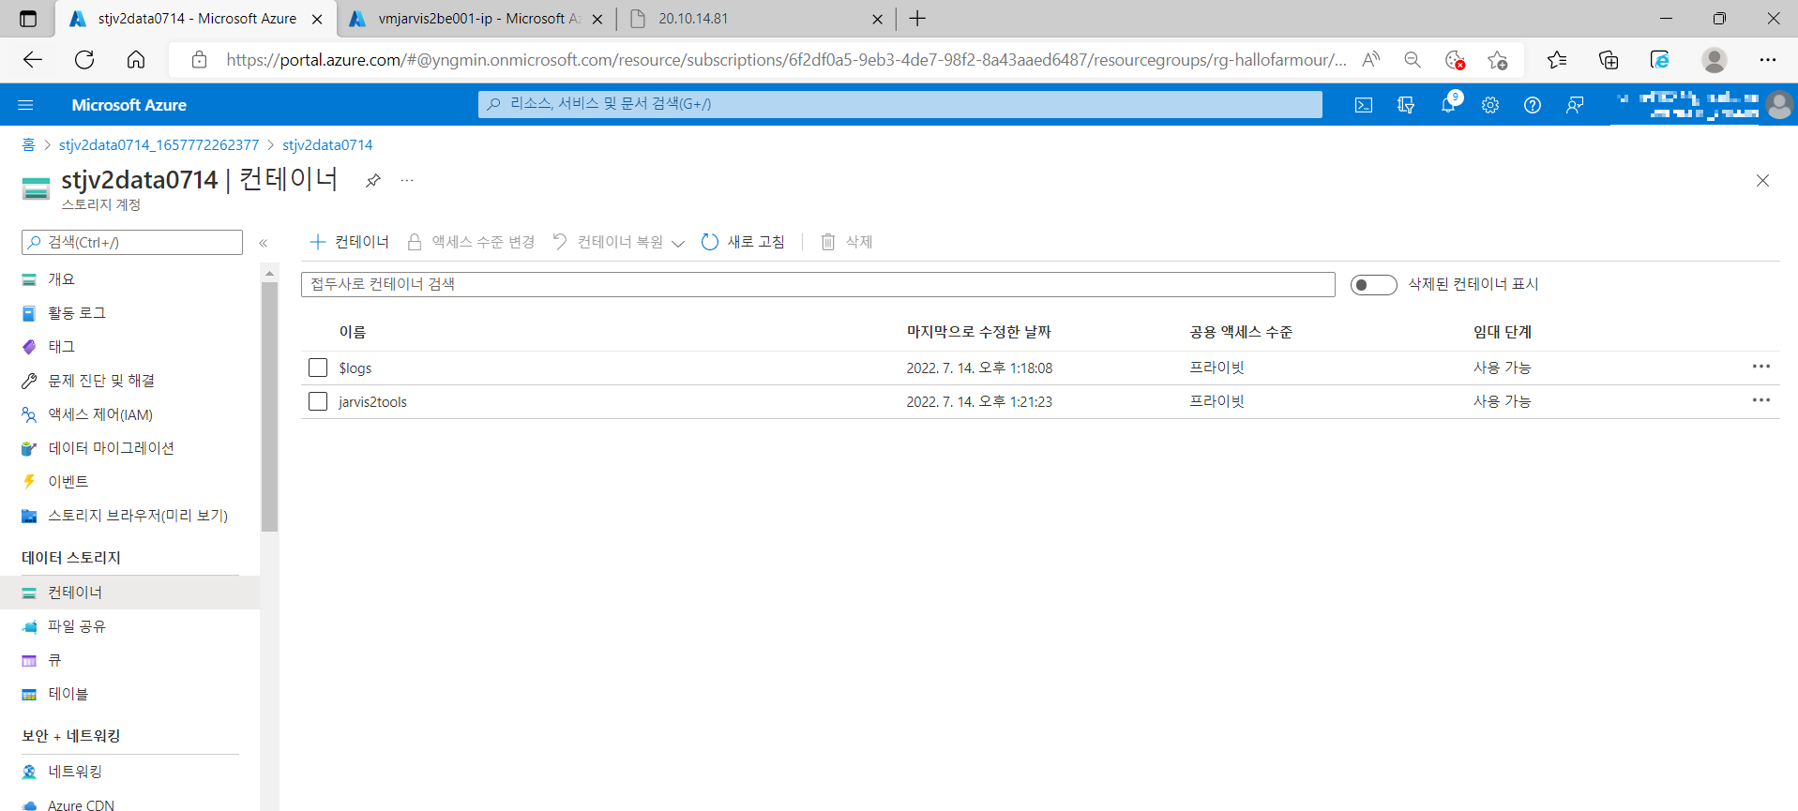Open 큐 sidebar item
Screen dimensions: 1798x811
54,660
